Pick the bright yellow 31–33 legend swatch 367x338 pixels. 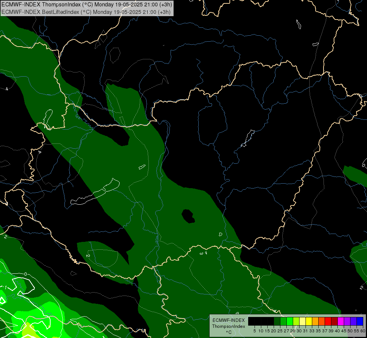309,321
